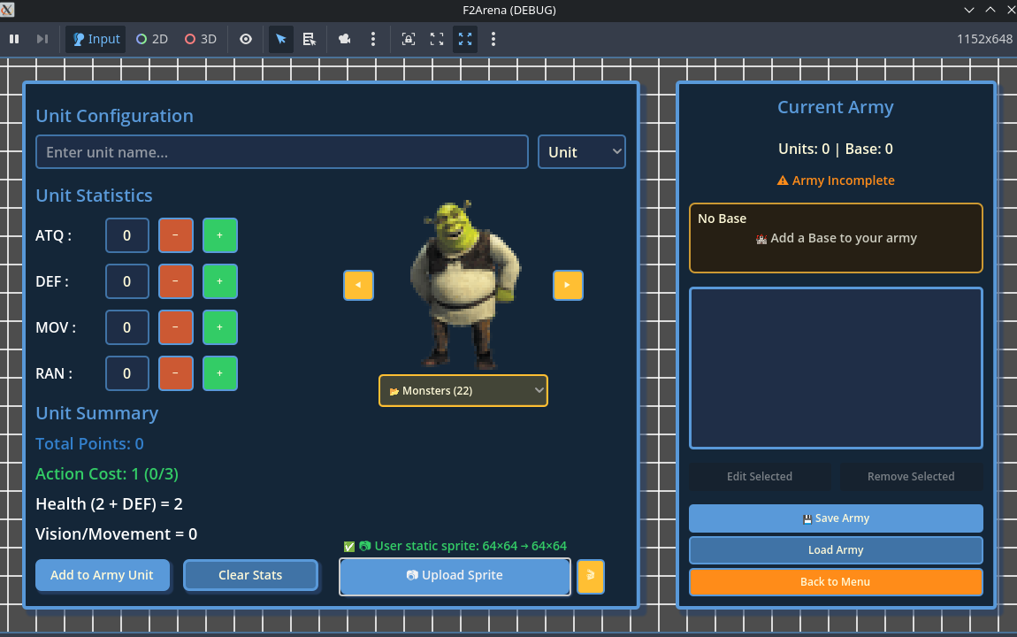Increase the DEF stat
1017x637 pixels.
(220, 281)
